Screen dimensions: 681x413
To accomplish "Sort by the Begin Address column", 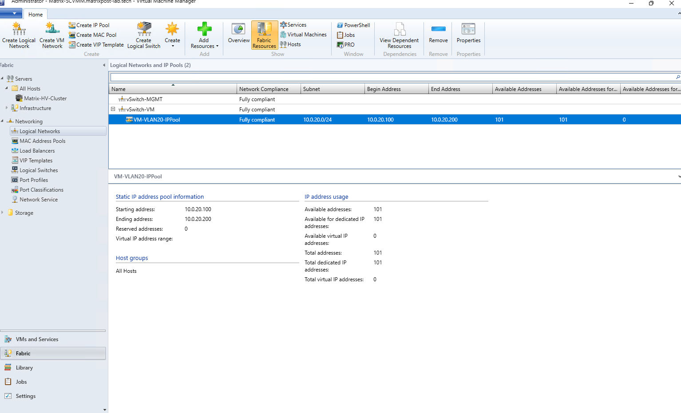I will 396,89.
